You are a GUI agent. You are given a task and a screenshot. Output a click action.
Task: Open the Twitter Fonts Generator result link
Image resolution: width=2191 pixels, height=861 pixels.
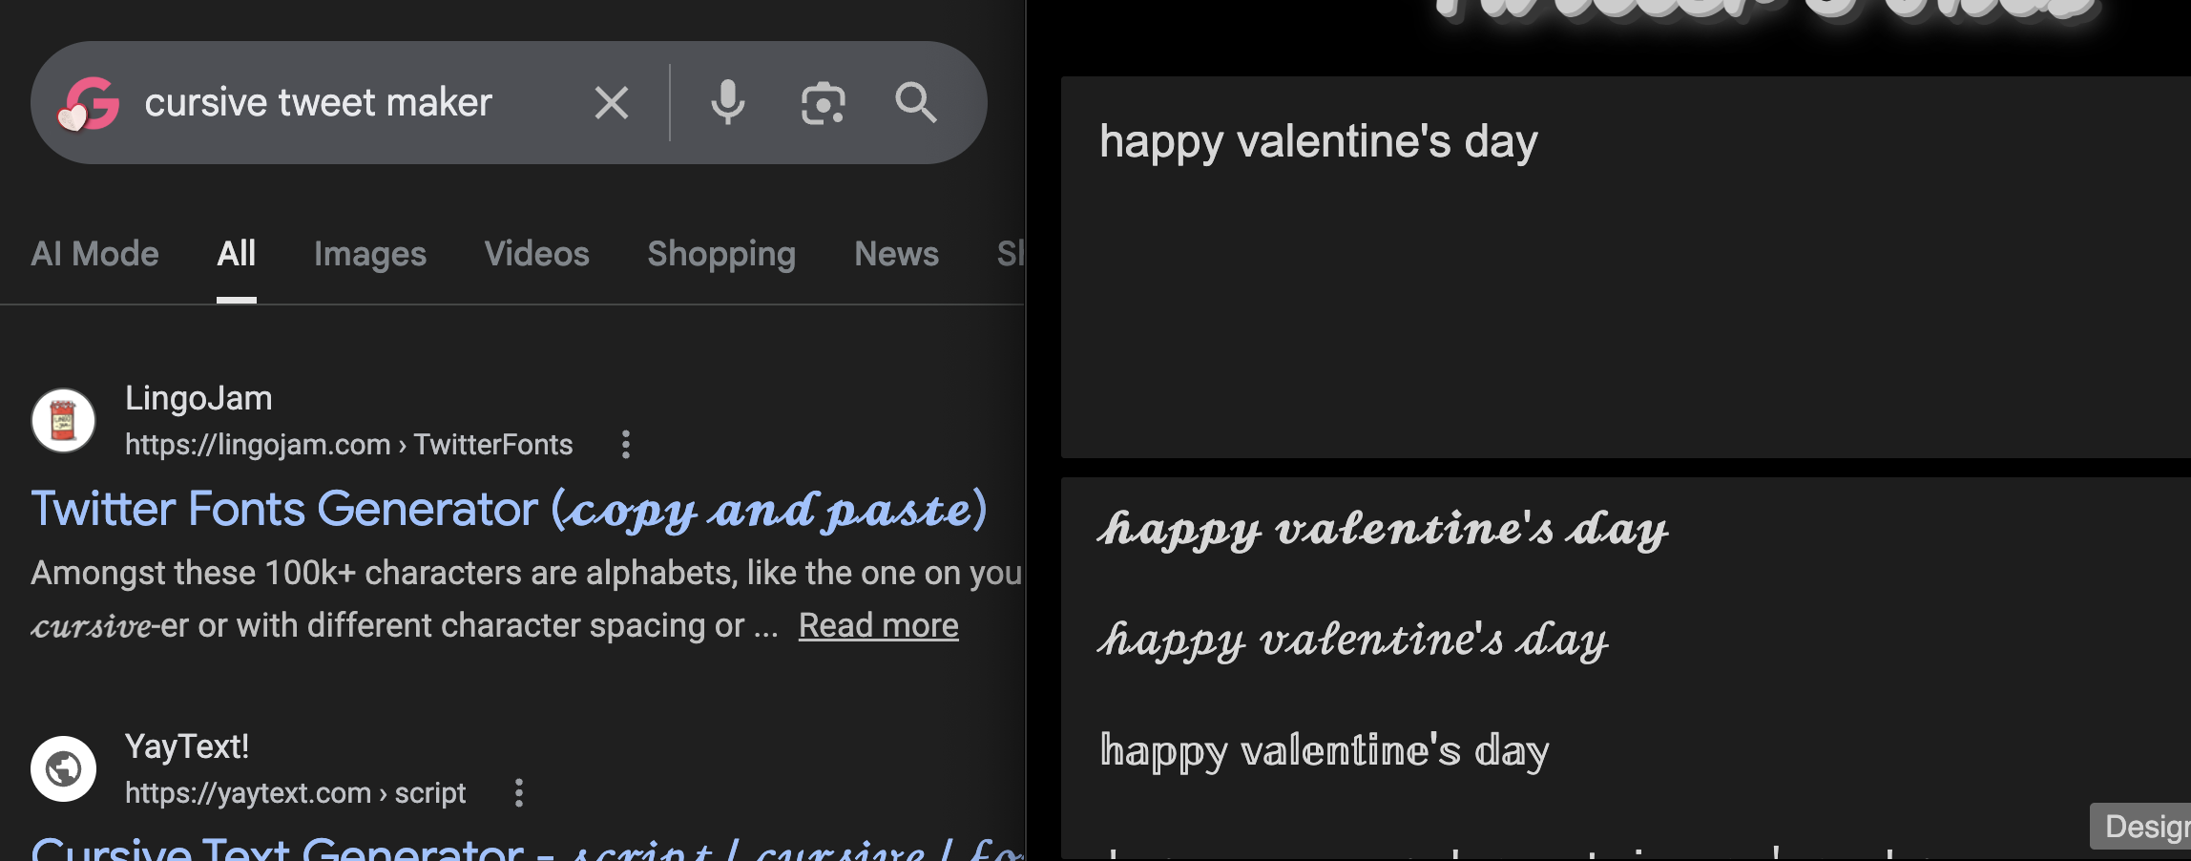point(509,510)
